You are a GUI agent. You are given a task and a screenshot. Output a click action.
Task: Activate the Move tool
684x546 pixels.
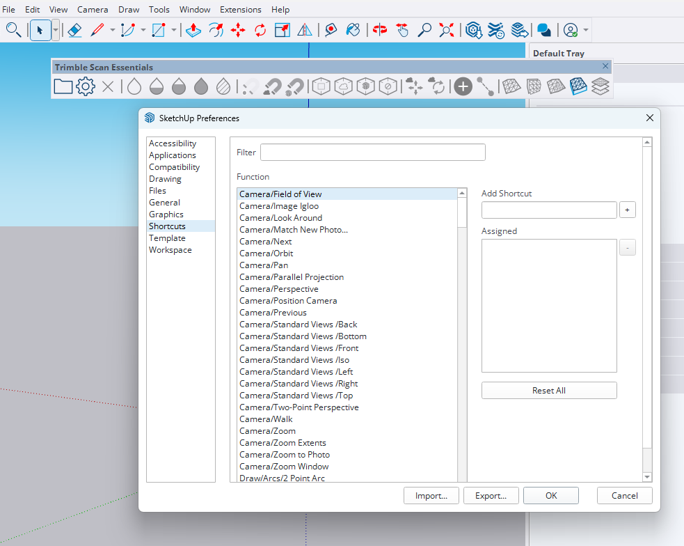click(238, 30)
